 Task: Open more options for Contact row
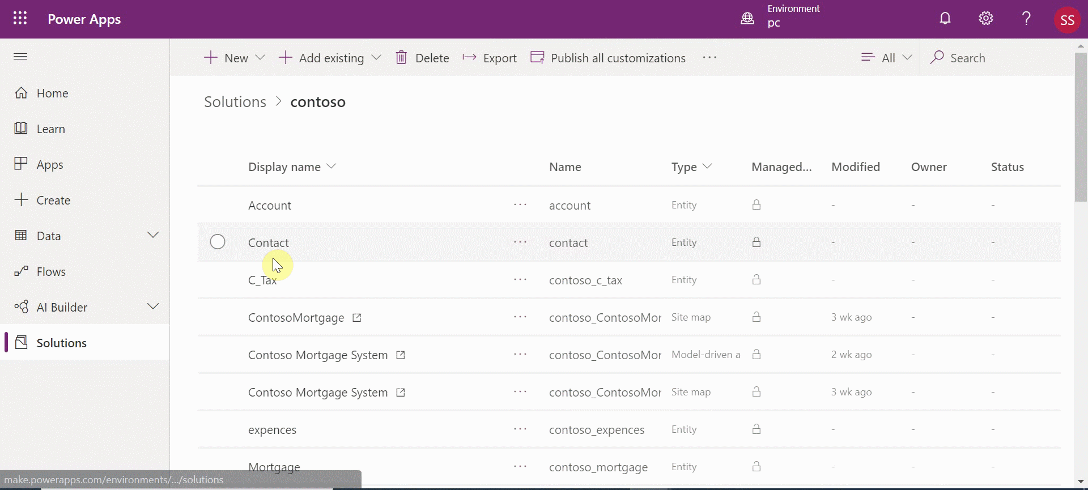click(520, 242)
